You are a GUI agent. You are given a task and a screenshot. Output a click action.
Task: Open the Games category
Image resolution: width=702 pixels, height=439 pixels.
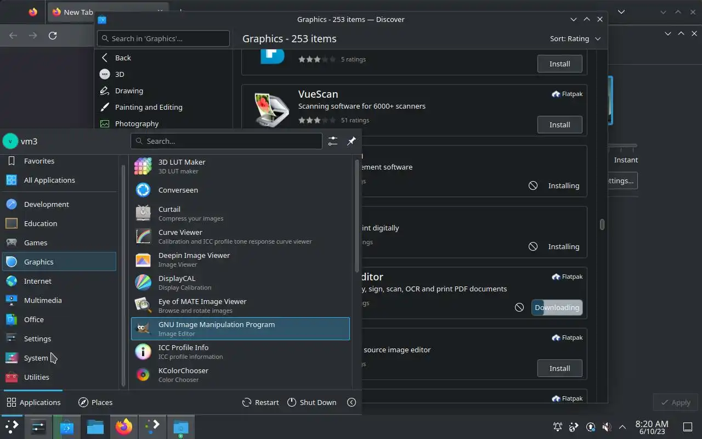[59, 243]
